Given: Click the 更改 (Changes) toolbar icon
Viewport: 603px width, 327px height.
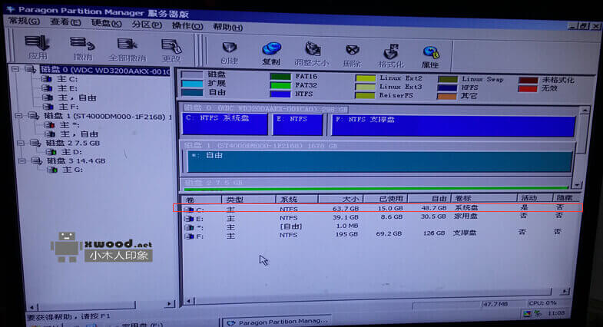Looking at the screenshot, I should point(171,47).
